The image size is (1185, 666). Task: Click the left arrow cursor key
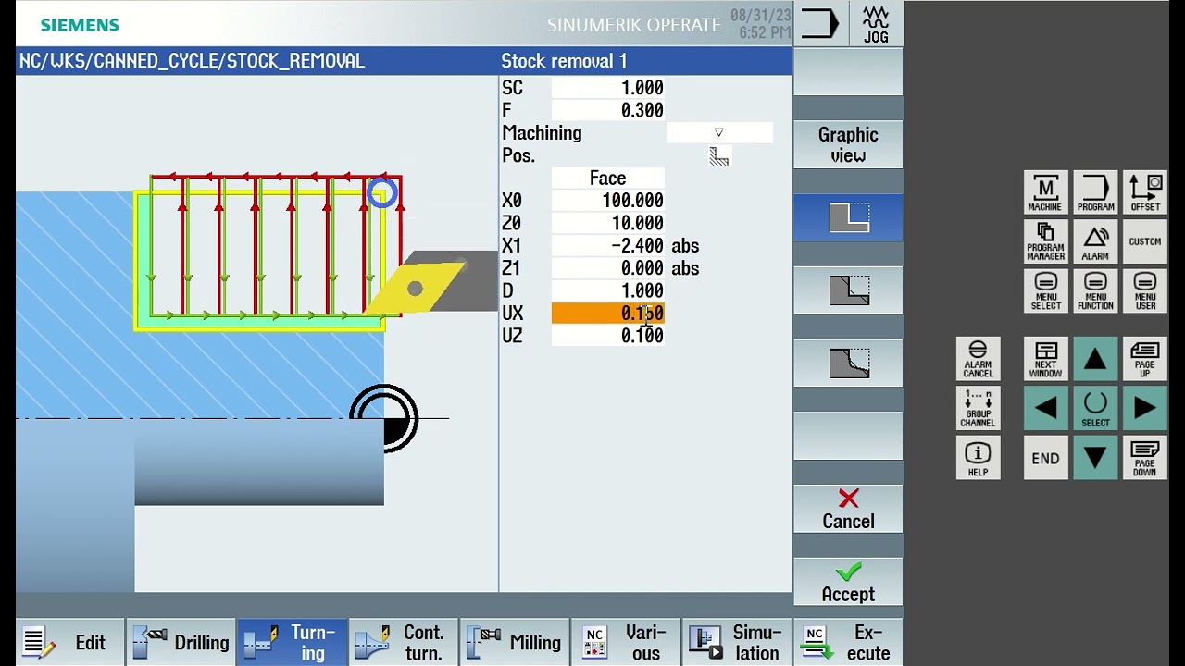[x=1045, y=408]
